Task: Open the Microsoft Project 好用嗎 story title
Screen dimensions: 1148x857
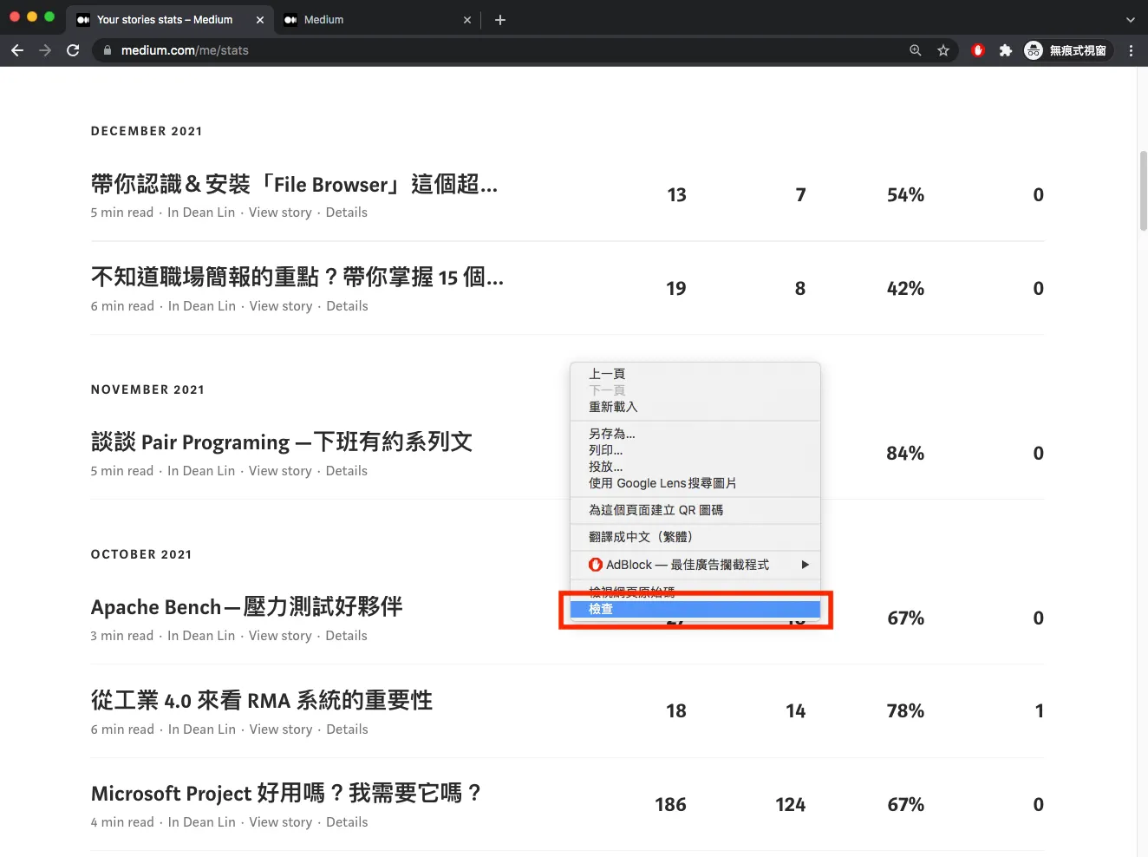Action: [286, 794]
